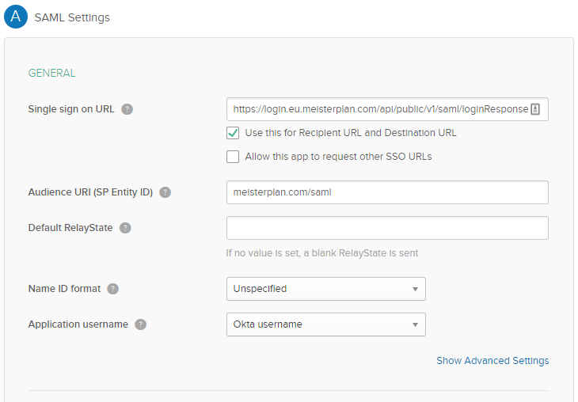The height and width of the screenshot is (402, 578).
Task: Click the Application username label
Action: coord(78,324)
